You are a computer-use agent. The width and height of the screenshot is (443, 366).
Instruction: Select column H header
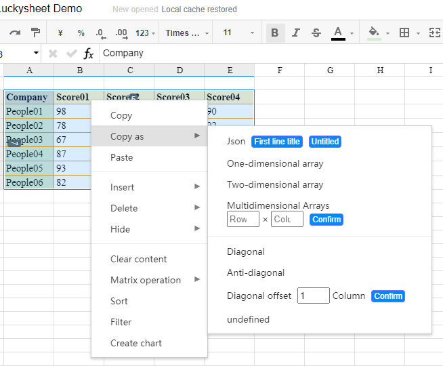point(380,70)
